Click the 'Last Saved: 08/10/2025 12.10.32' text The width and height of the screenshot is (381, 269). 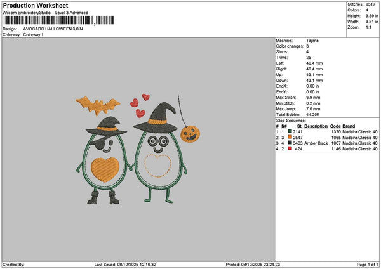point(125,265)
